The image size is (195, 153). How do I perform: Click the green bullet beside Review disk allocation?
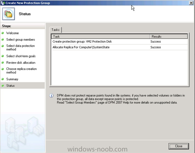pos(3,63)
